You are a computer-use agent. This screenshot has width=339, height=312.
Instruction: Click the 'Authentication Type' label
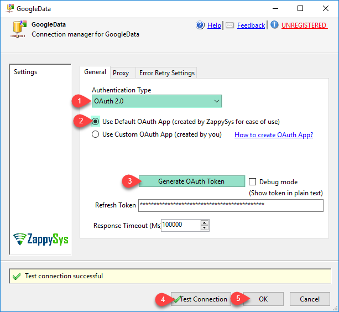(x=122, y=90)
